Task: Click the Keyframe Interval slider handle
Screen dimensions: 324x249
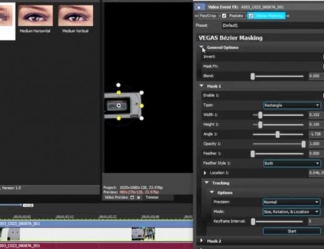Action: (x=253, y=222)
